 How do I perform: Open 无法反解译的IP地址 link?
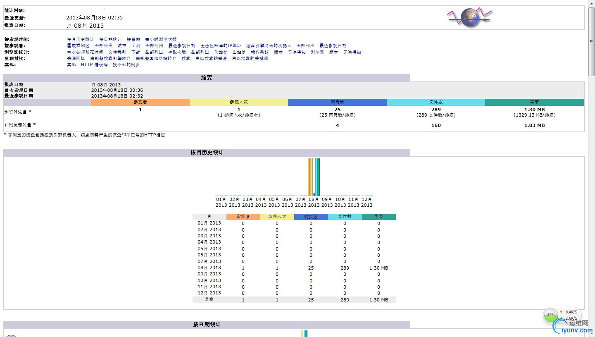[x=221, y=46]
